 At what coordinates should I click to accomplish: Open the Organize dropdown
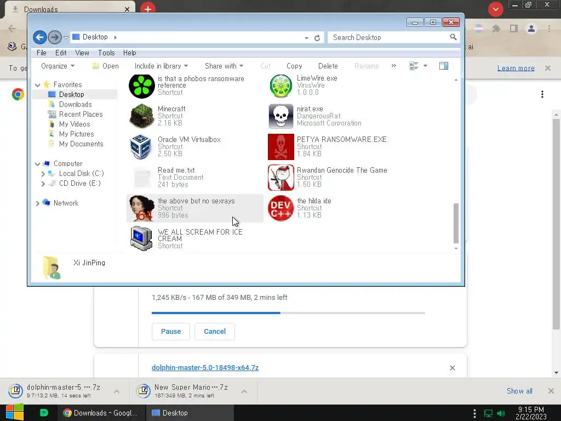[58, 66]
